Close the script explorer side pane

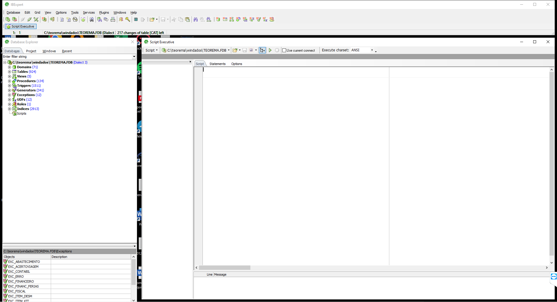tap(190, 62)
